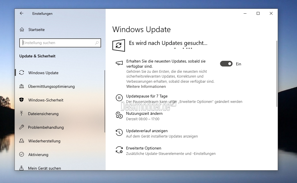Click the Update & Sicherheit heading

(x=37, y=56)
